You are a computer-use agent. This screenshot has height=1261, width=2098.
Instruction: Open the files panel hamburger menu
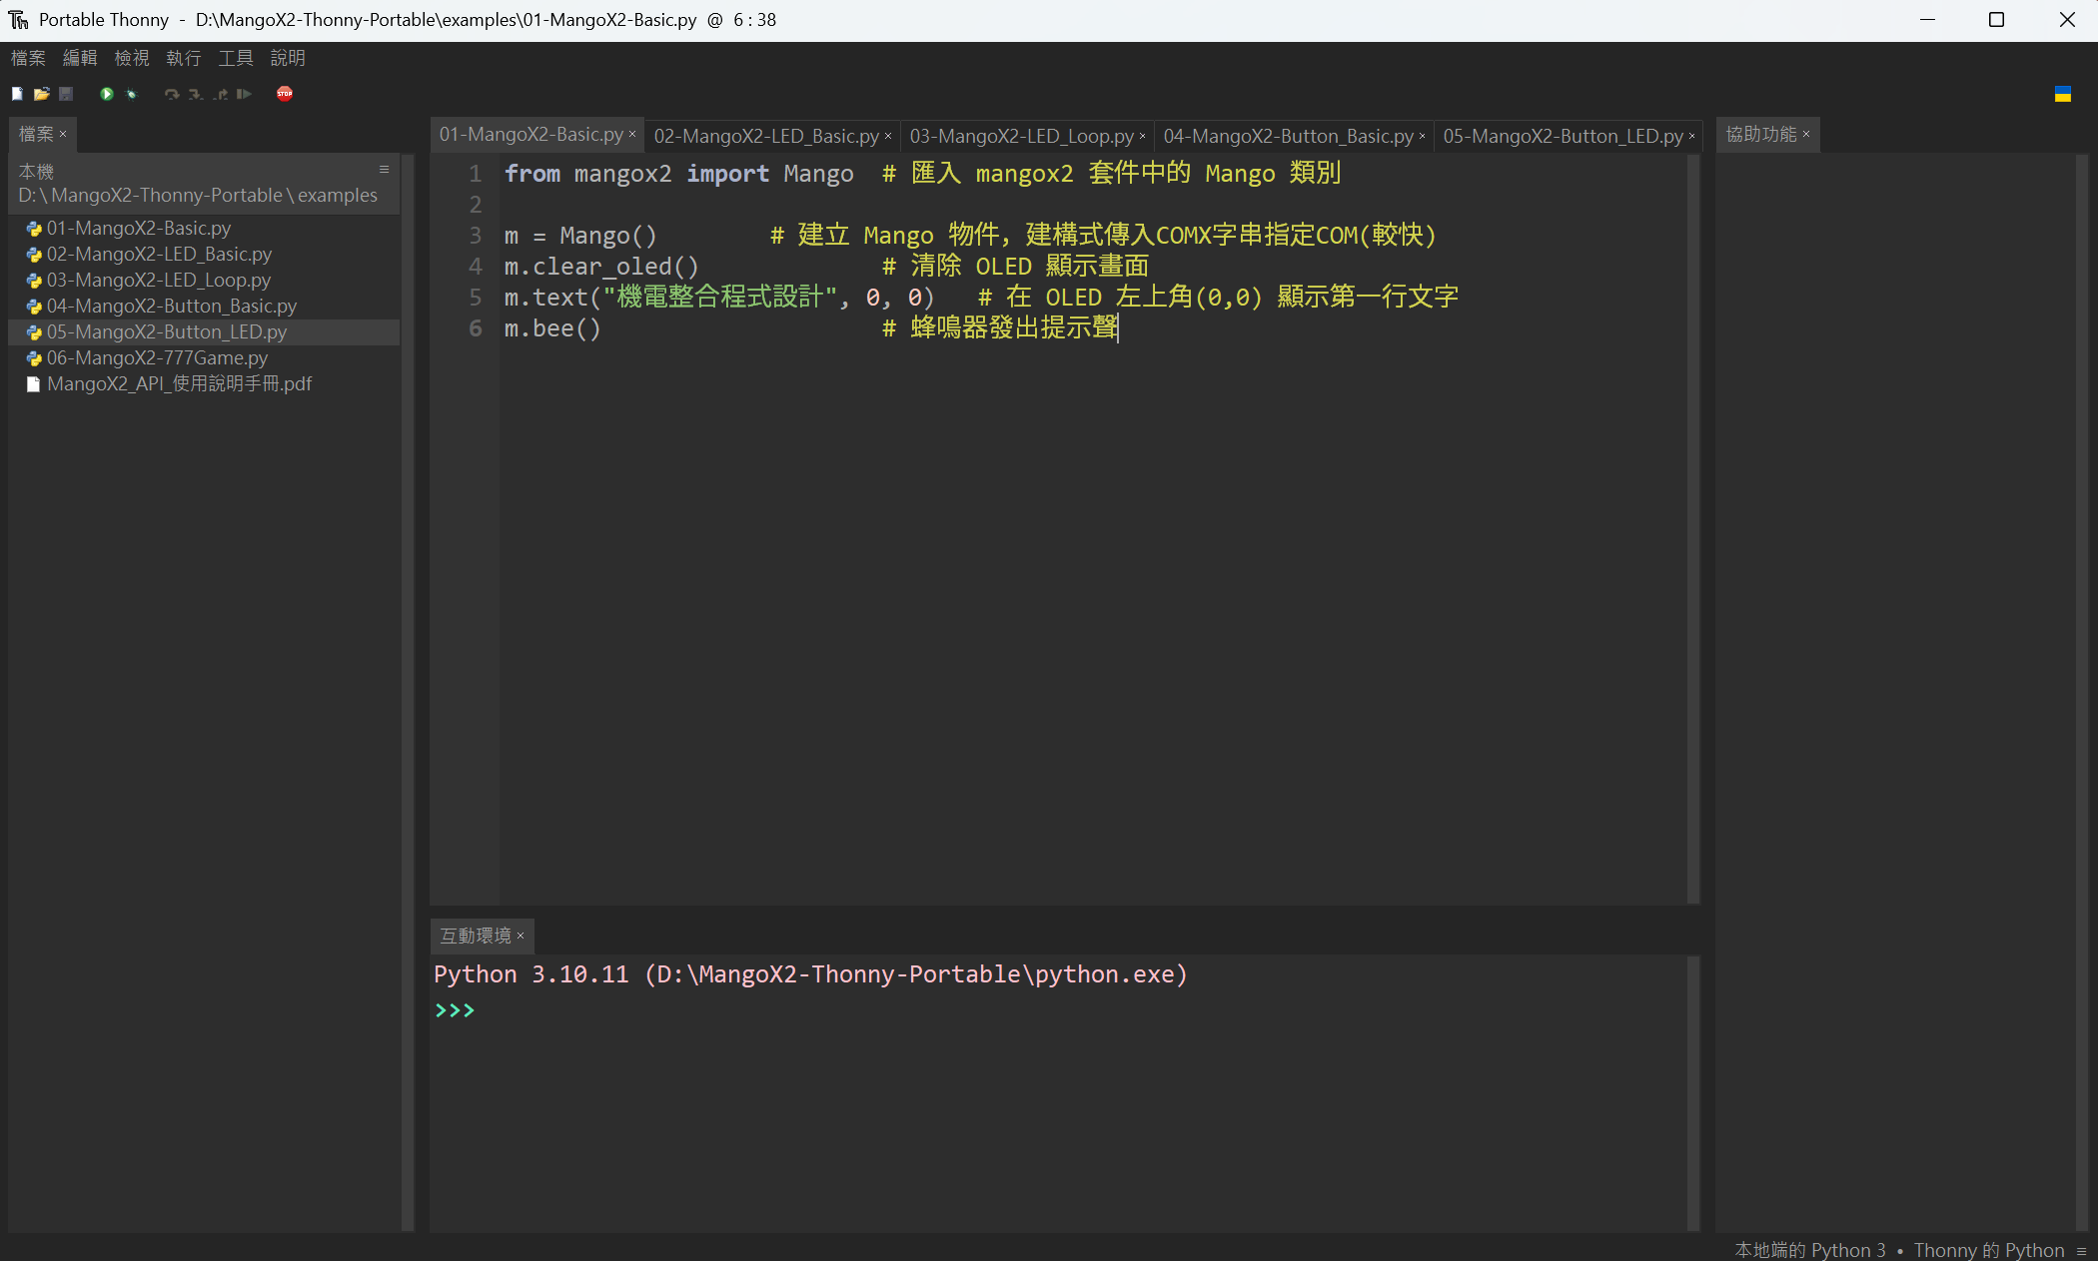tap(384, 170)
